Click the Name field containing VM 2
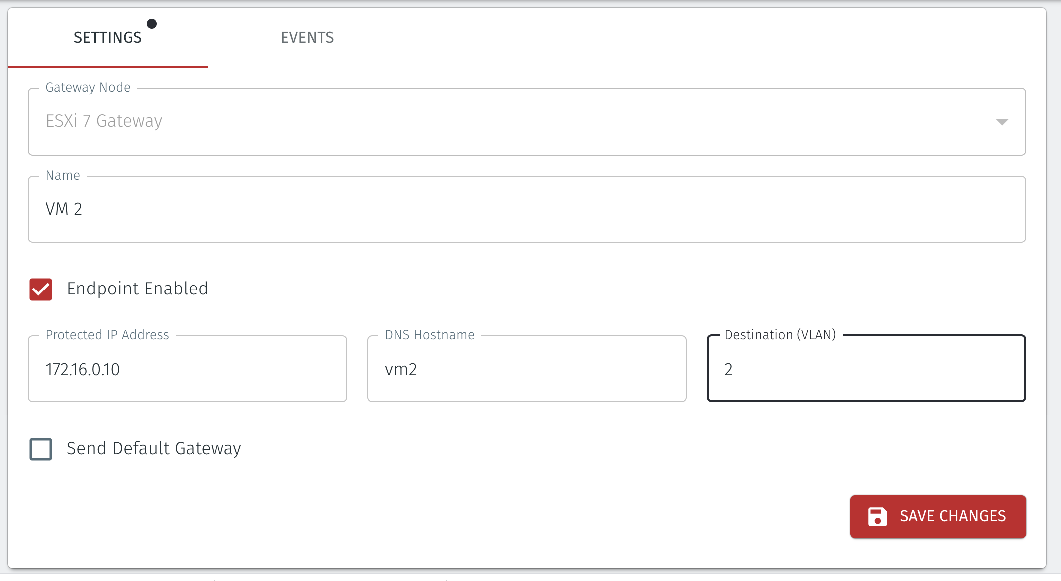This screenshot has height=581, width=1061. 527,209
